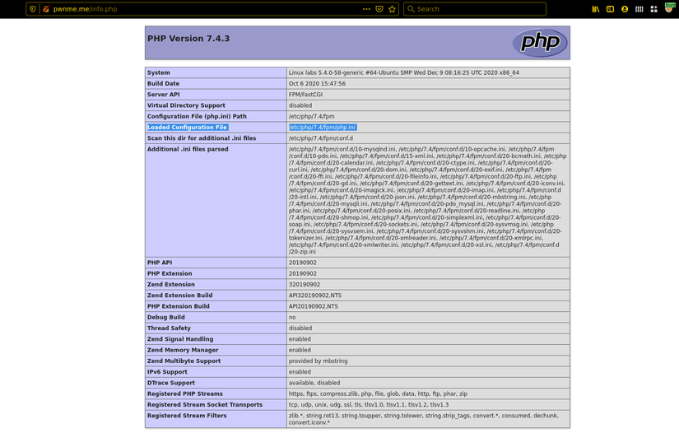
Task: Click Configuration File (php.ini) Path label
Action: [197, 116]
